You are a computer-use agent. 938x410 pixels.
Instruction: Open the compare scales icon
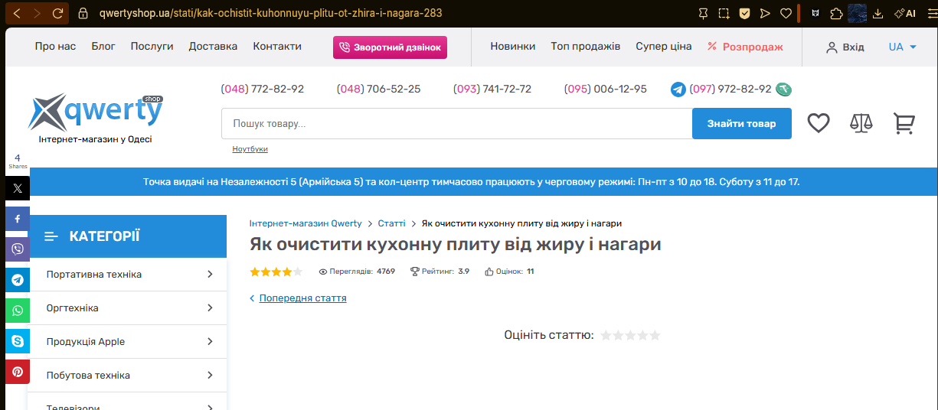point(861,123)
